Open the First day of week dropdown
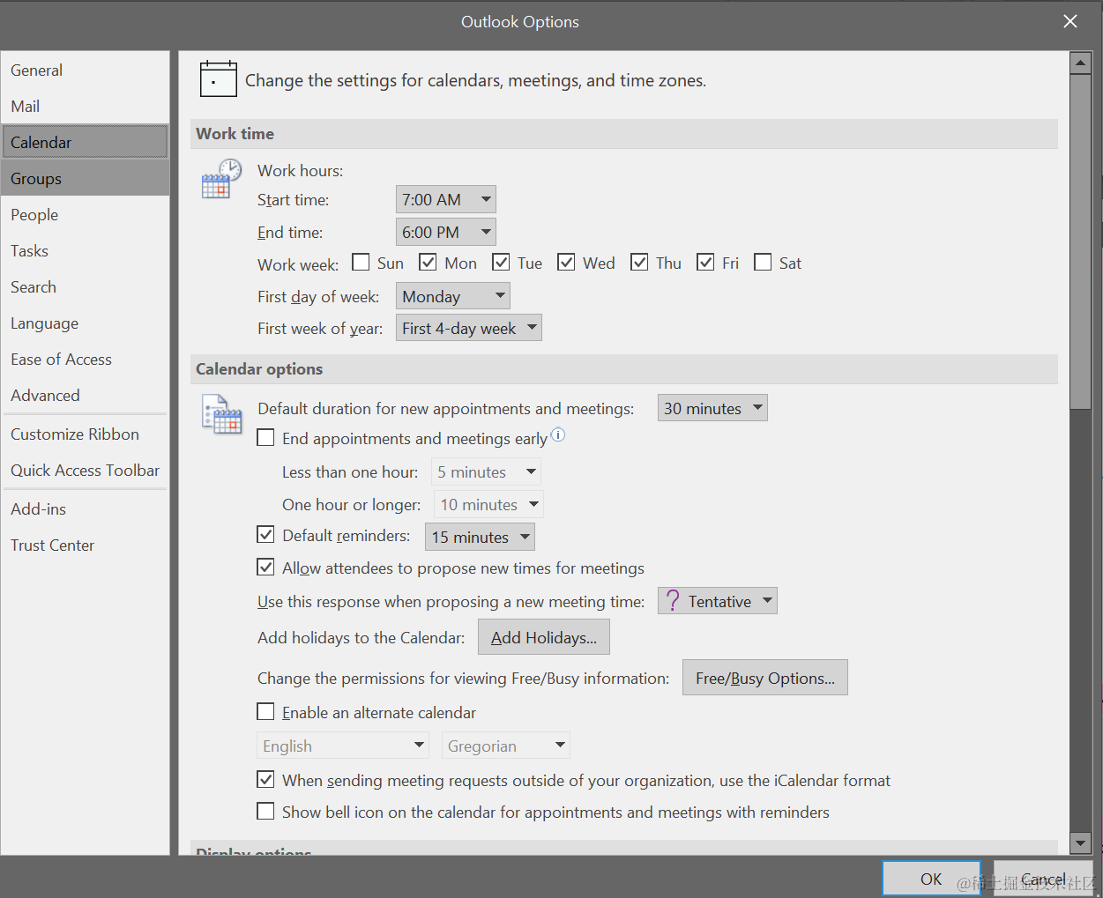 pyautogui.click(x=453, y=296)
